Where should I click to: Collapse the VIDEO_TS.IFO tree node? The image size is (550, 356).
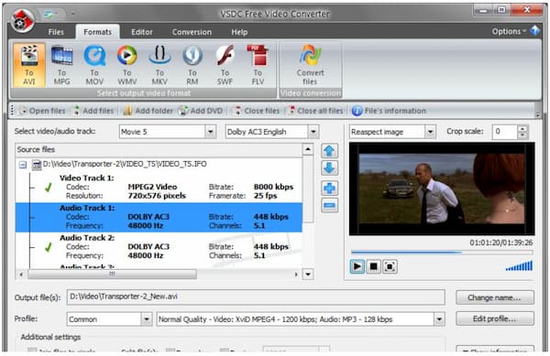tap(23, 165)
